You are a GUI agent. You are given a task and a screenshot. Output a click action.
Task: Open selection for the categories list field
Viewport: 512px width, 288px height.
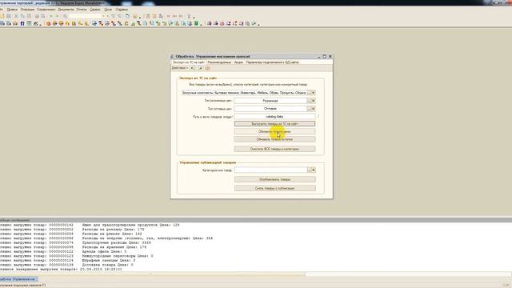(309, 93)
